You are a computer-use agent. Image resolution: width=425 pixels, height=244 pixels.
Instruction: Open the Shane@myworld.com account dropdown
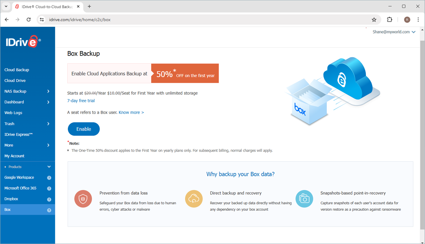(394, 32)
